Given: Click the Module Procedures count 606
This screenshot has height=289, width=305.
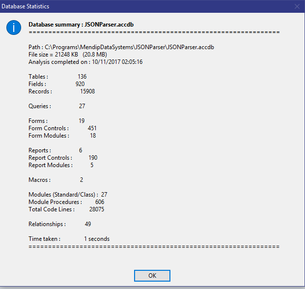Looking at the screenshot, I should click(x=100, y=202).
